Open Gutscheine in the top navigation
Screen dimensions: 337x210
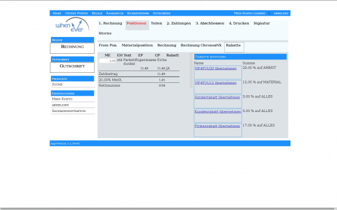[x=162, y=13]
